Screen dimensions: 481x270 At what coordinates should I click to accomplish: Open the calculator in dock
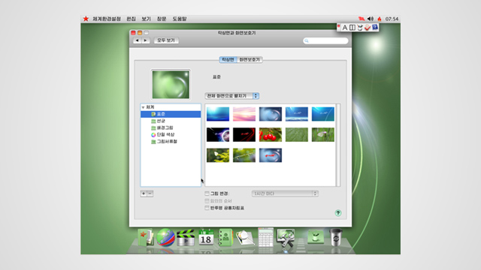tap(265, 237)
